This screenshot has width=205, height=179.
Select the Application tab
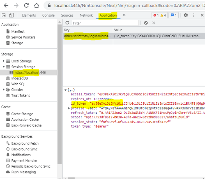[108, 15]
